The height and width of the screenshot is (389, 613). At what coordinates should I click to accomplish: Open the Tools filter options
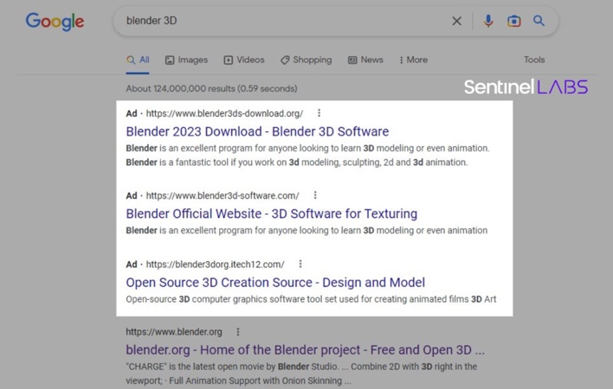(534, 60)
